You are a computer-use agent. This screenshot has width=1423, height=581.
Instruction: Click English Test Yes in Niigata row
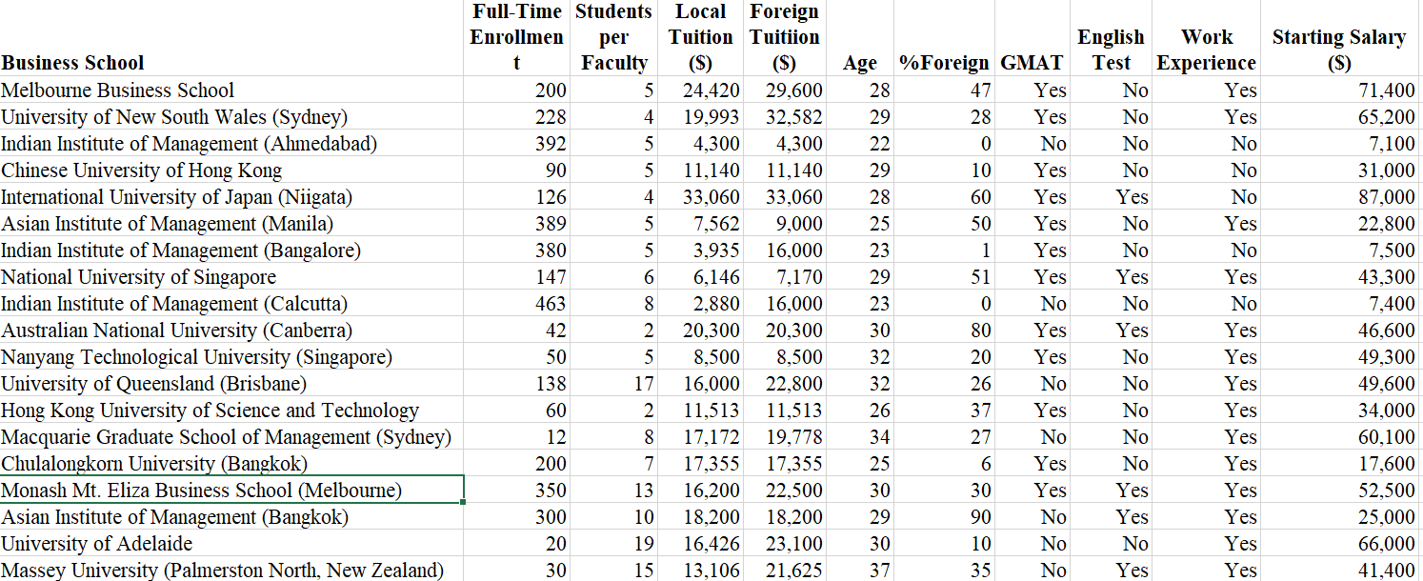[1111, 197]
